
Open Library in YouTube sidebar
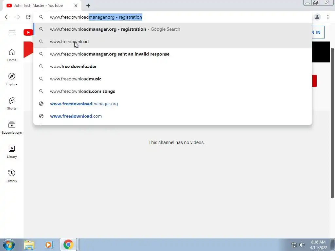tap(12, 152)
